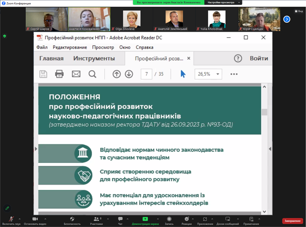Open the 26,5% zoom level dropdown
Screen dimensions: 306x227
coord(208,74)
